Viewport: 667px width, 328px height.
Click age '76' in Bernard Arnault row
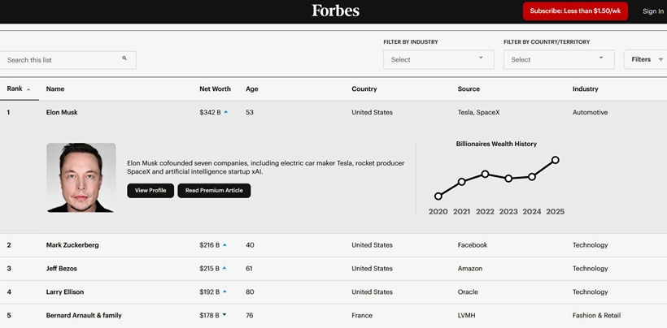pyautogui.click(x=249, y=315)
